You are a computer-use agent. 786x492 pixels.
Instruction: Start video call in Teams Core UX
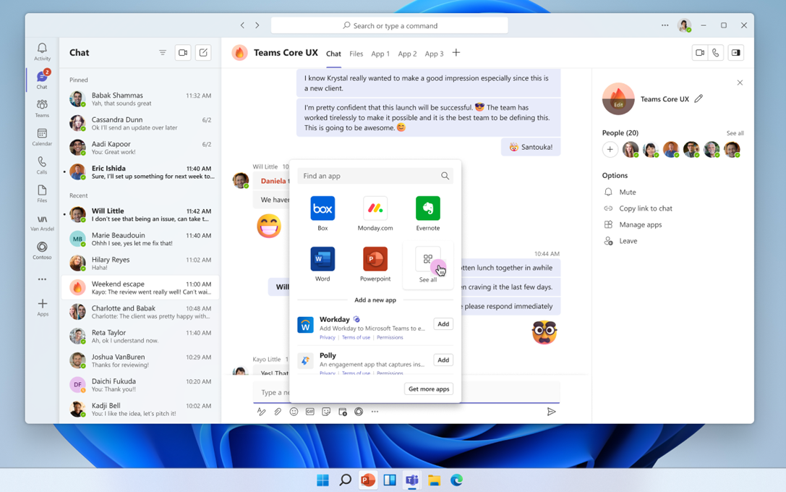[x=700, y=53]
